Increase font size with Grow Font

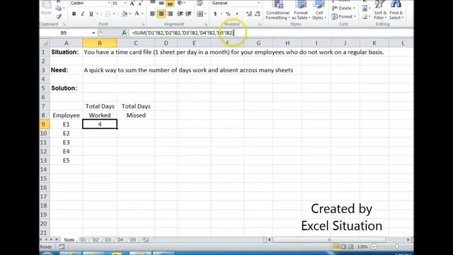coord(132,4)
